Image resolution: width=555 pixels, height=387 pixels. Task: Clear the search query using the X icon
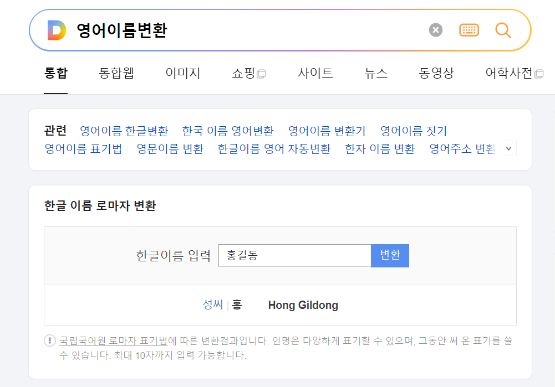click(435, 30)
